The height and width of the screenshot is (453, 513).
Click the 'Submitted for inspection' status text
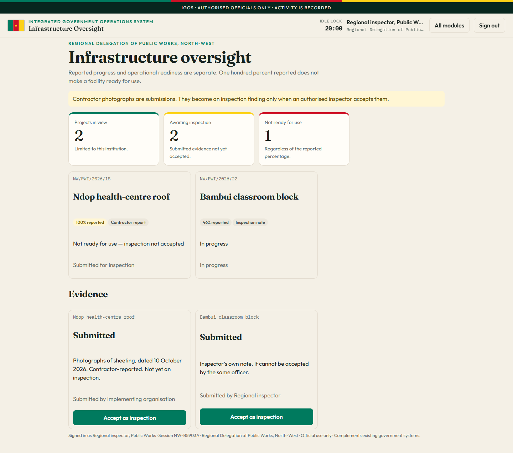point(104,265)
